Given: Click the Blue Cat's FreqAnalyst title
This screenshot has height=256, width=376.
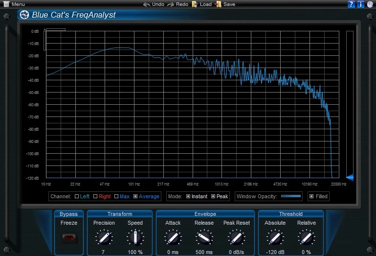Looking at the screenshot, I should point(74,15).
